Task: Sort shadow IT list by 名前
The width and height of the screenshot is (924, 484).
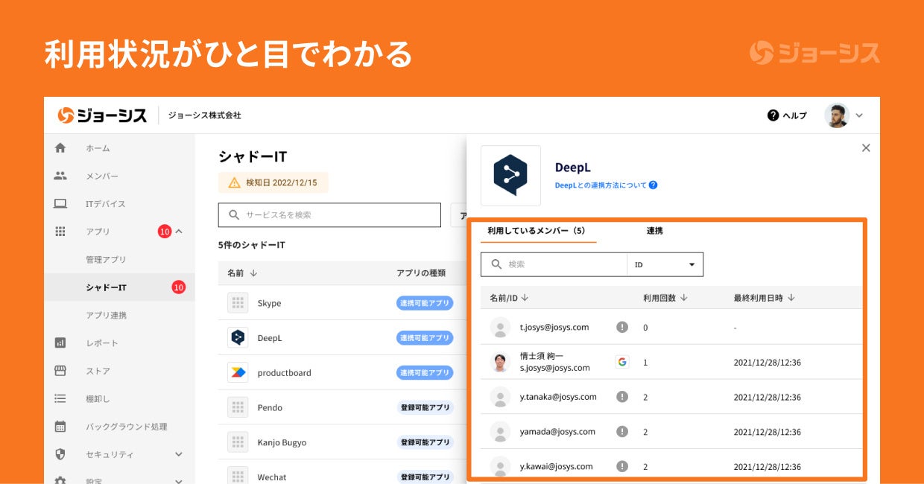Action: coord(242,273)
